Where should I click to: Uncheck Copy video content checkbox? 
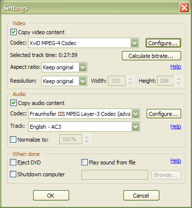click(x=13, y=32)
